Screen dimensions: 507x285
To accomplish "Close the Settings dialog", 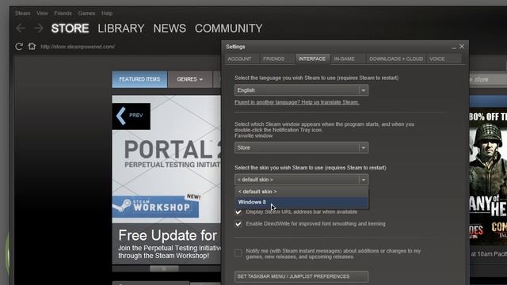I will tap(462, 47).
